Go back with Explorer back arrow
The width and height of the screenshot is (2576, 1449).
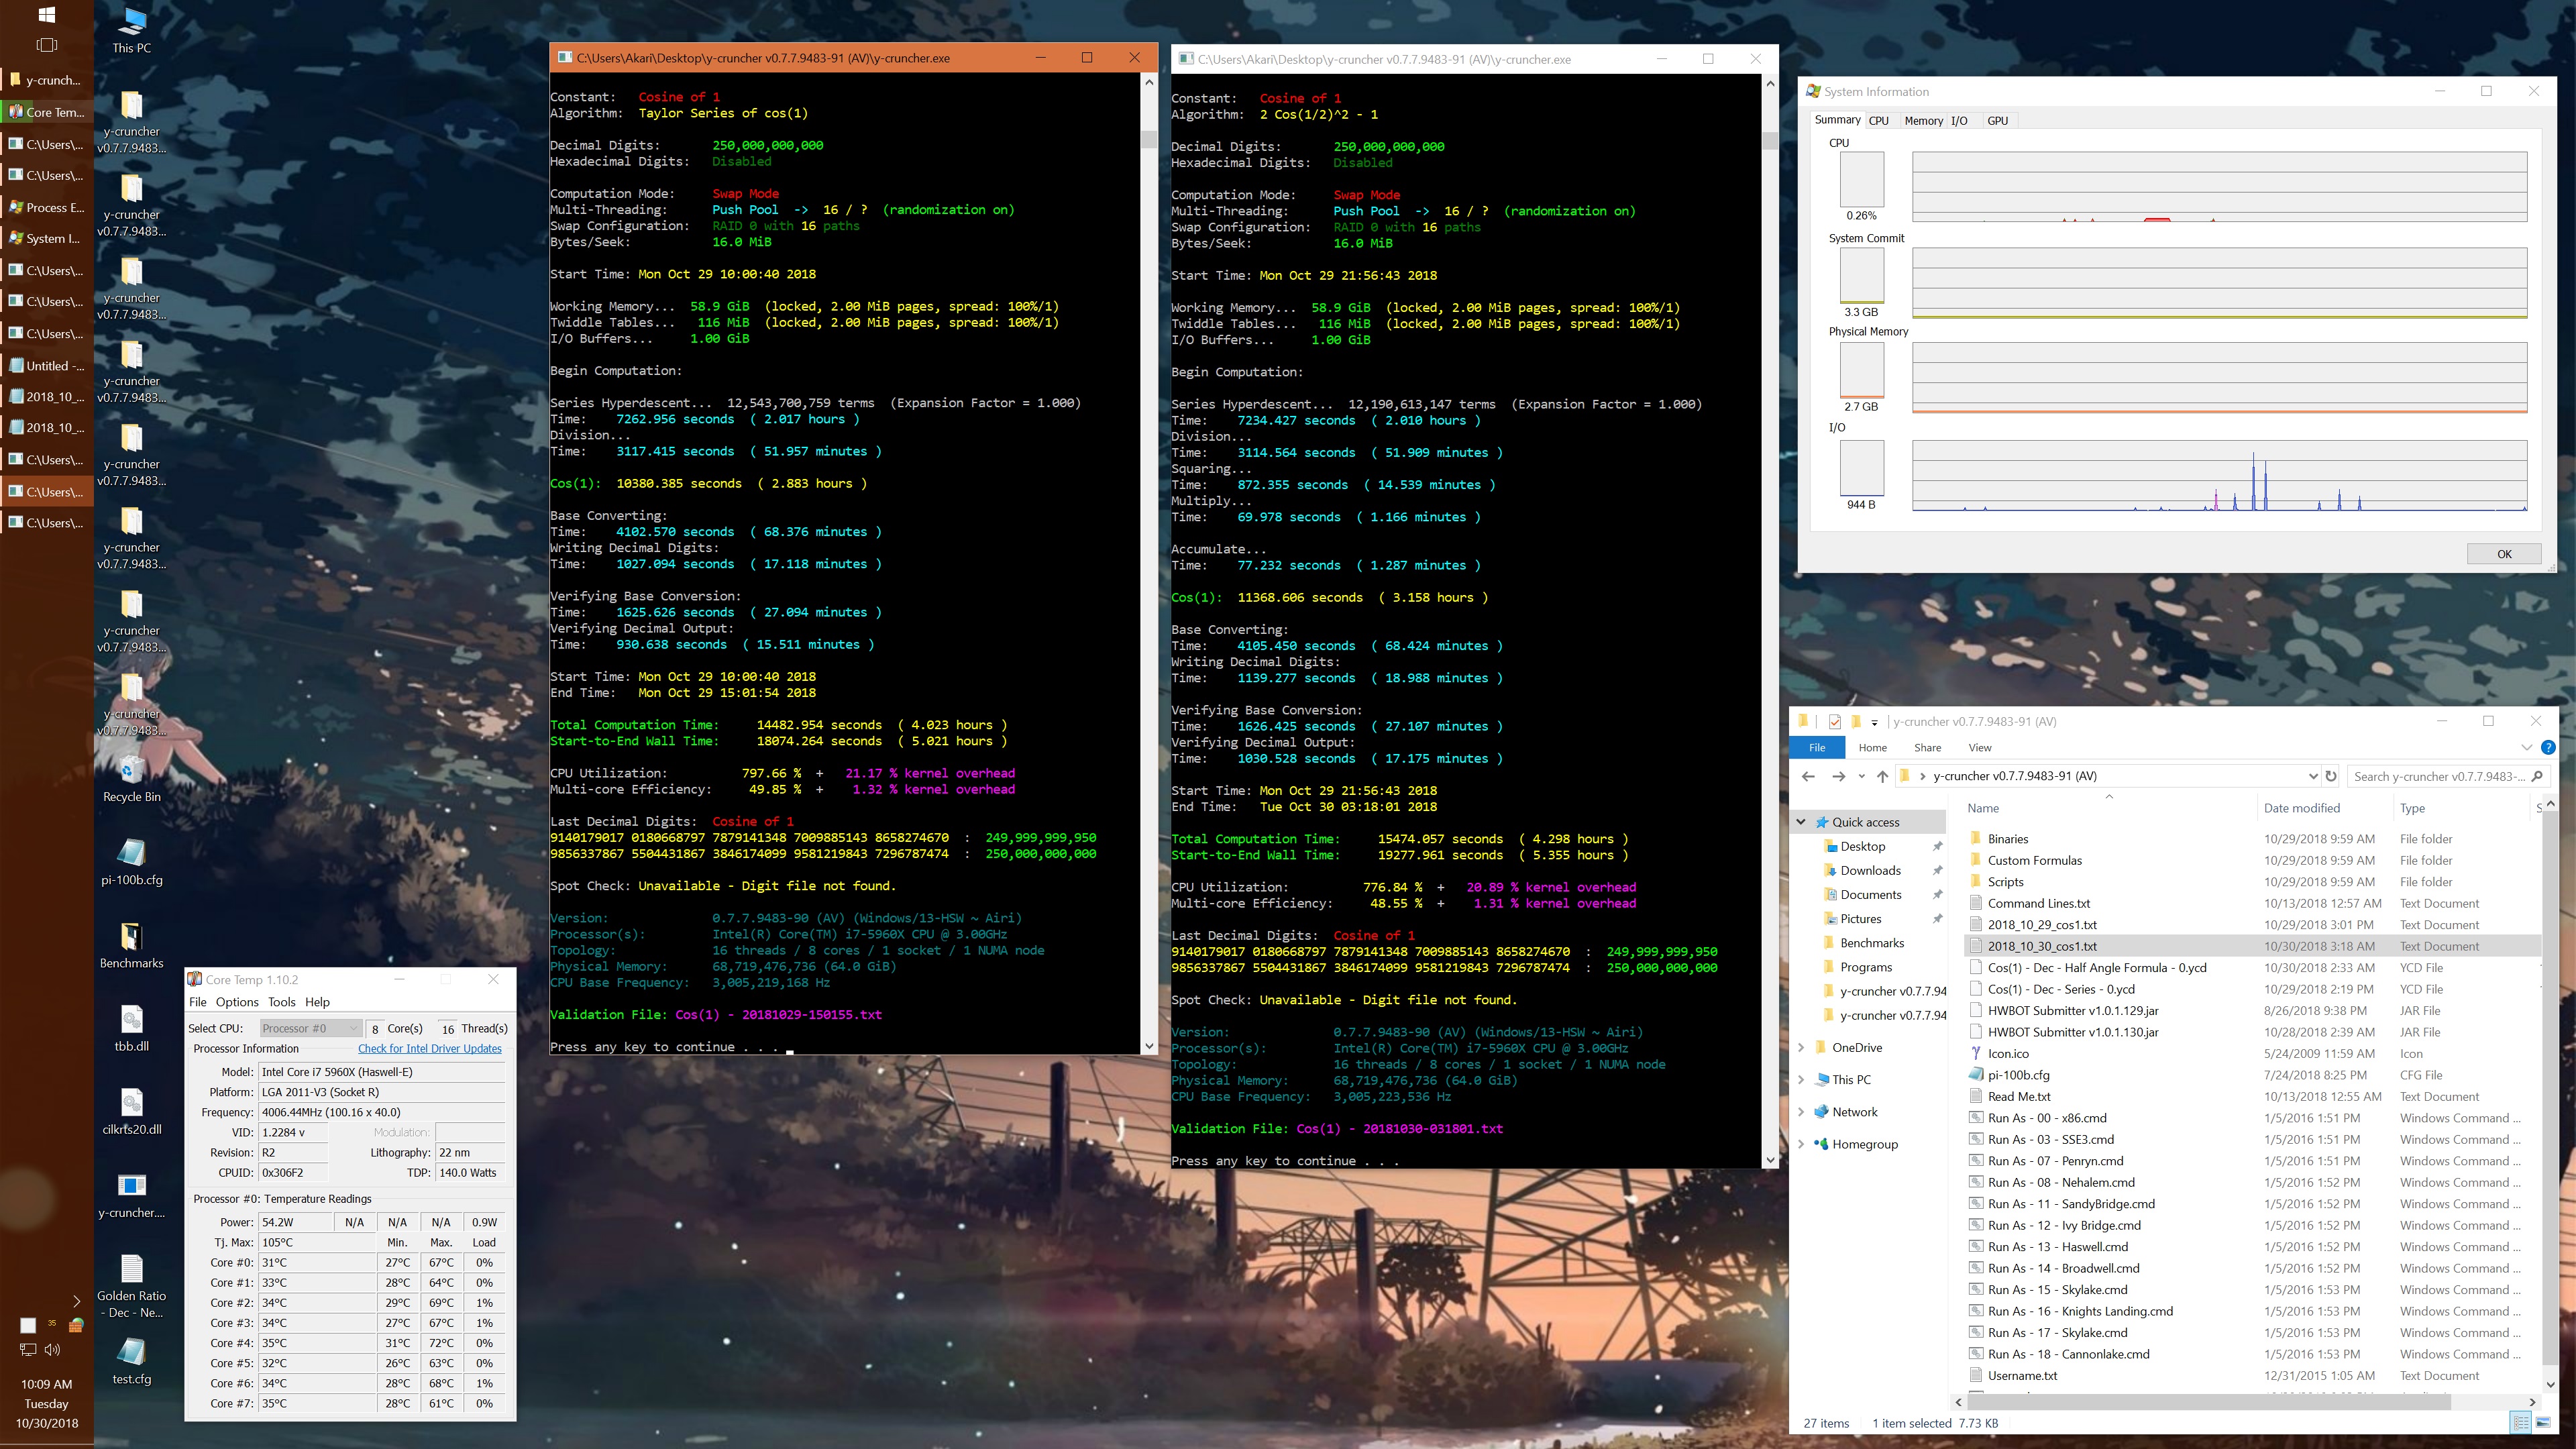pos(1808,776)
